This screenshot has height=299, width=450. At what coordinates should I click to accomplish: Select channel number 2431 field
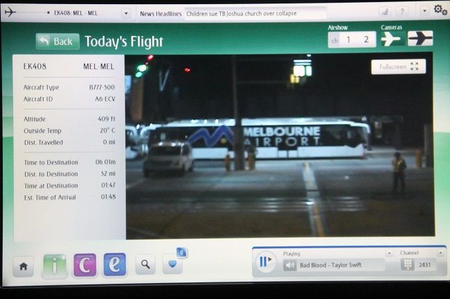(x=425, y=264)
